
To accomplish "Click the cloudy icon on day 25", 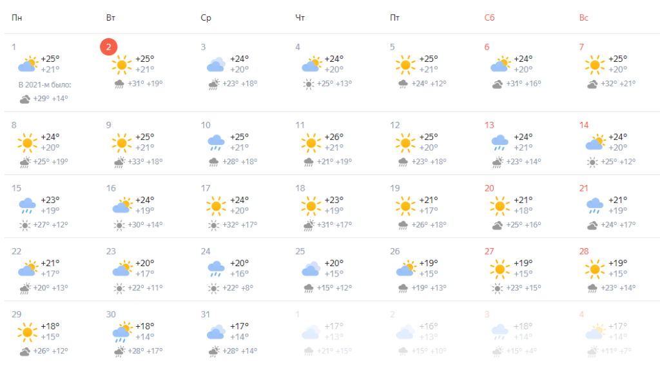I will point(311,268).
